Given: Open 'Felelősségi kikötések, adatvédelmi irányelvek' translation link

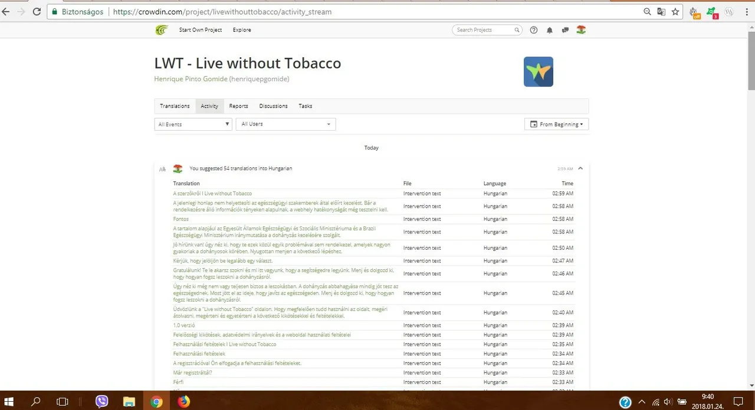Looking at the screenshot, I should [262, 335].
